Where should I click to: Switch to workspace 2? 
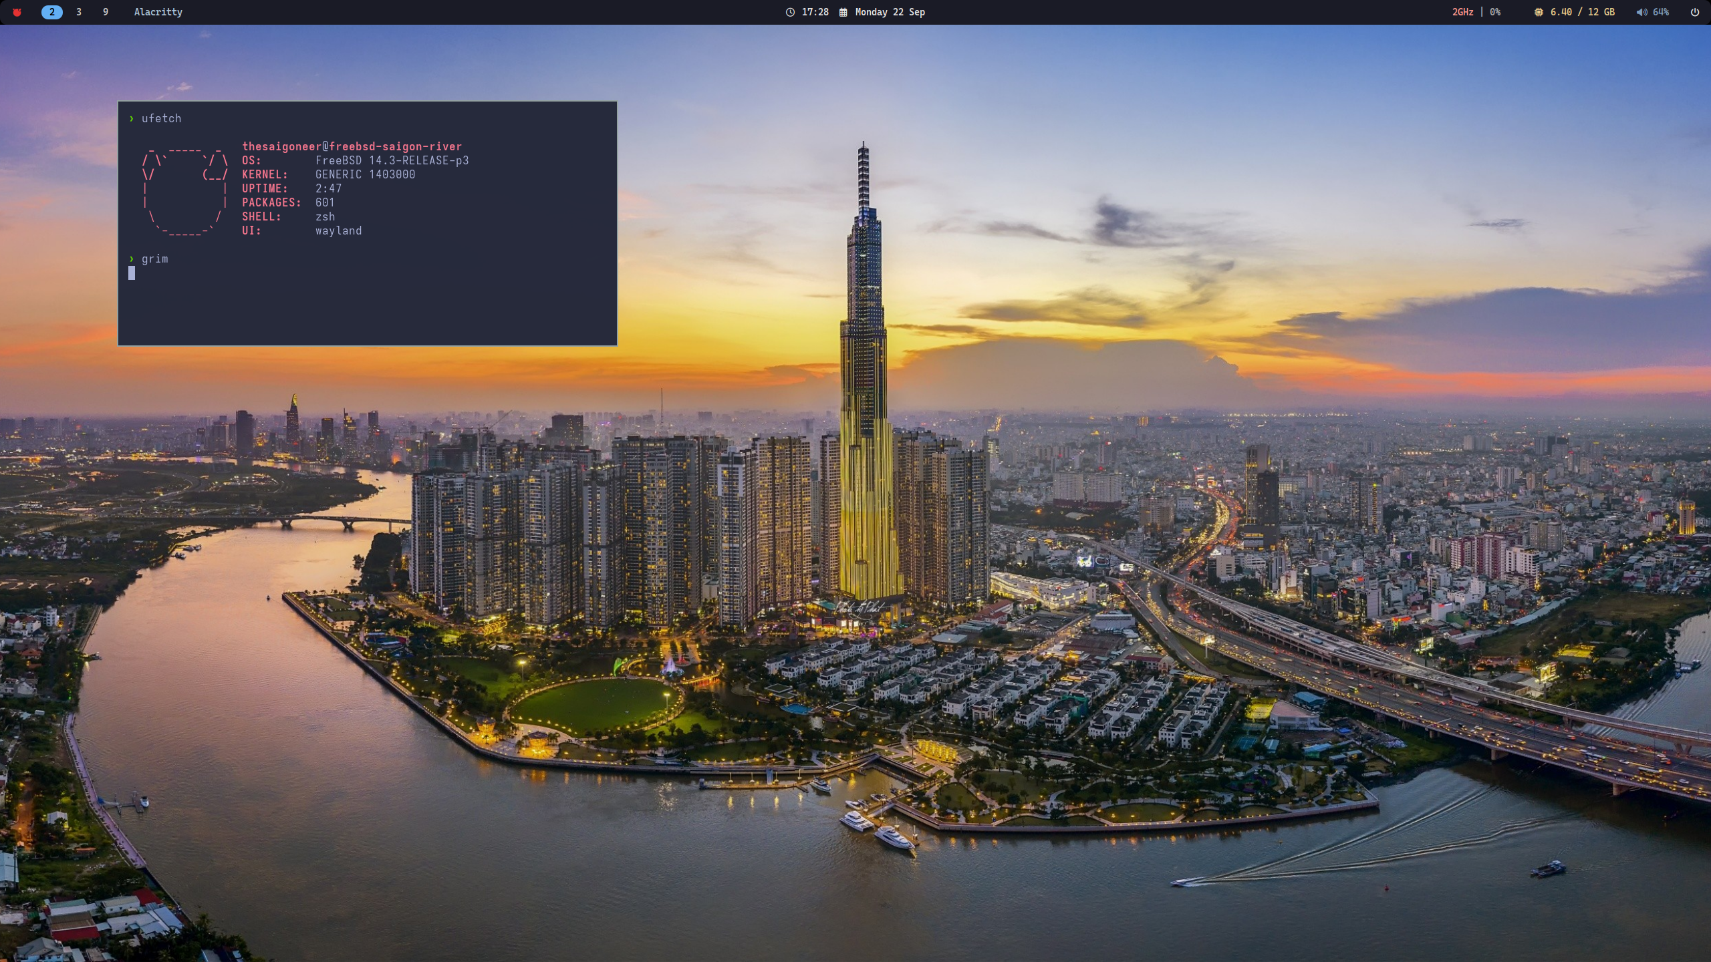[52, 12]
